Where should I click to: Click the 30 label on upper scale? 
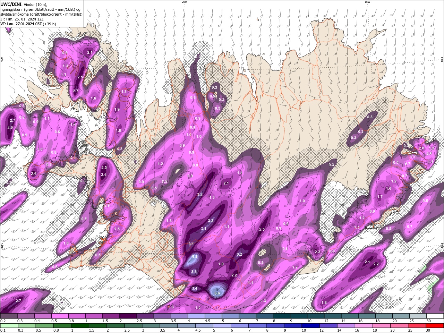[x=428, y=321]
